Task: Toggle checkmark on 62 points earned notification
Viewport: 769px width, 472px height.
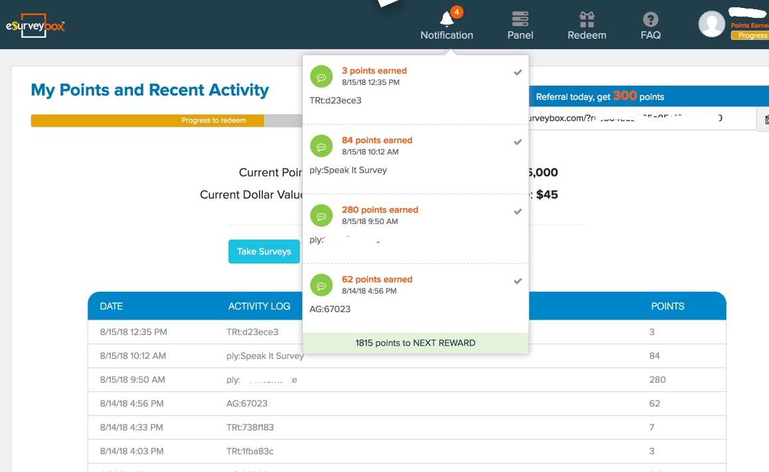Action: [x=518, y=281]
